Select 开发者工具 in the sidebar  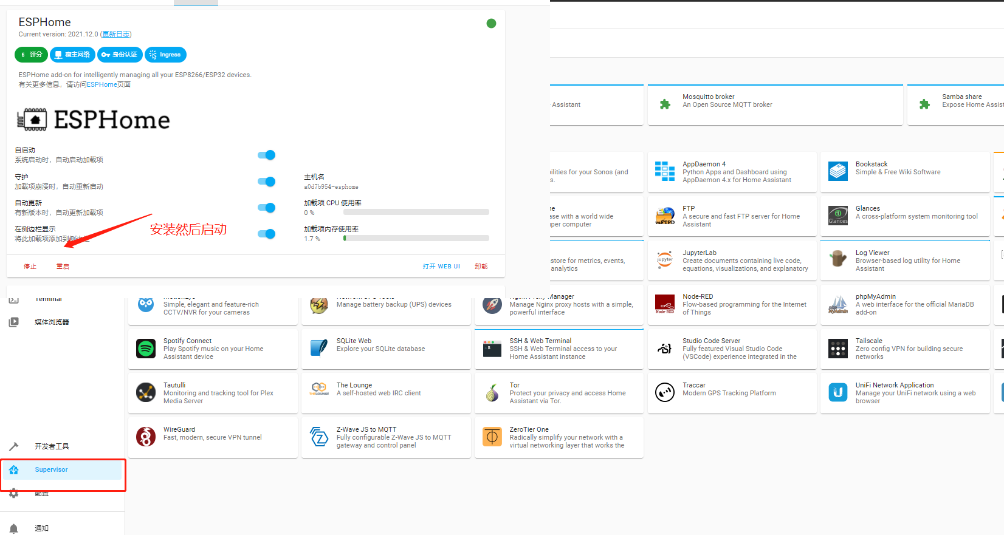(x=52, y=446)
